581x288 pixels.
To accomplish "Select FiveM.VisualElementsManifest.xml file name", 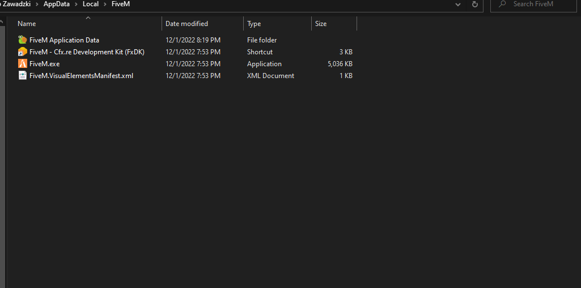I will (81, 76).
